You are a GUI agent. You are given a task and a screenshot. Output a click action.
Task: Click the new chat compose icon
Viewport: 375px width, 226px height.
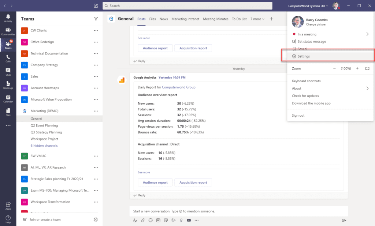click(x=96, y=6)
